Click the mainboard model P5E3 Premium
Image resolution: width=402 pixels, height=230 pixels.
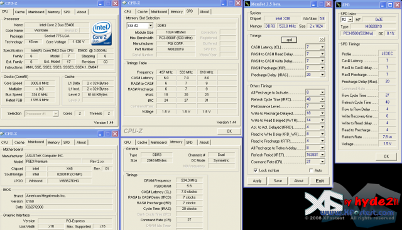point(53,162)
